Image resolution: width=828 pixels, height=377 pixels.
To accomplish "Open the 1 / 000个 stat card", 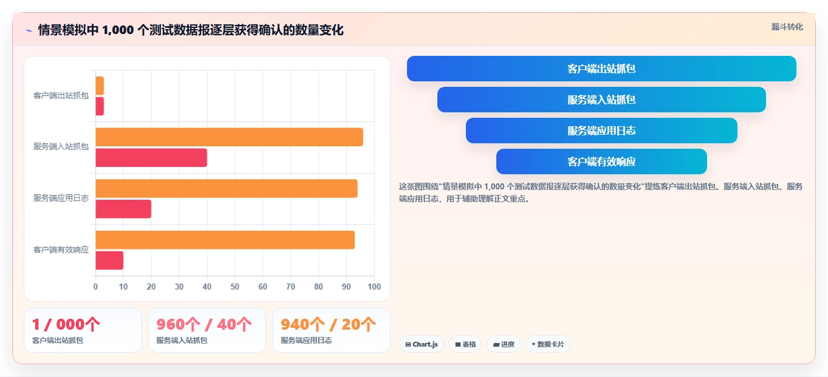I will 83,330.
